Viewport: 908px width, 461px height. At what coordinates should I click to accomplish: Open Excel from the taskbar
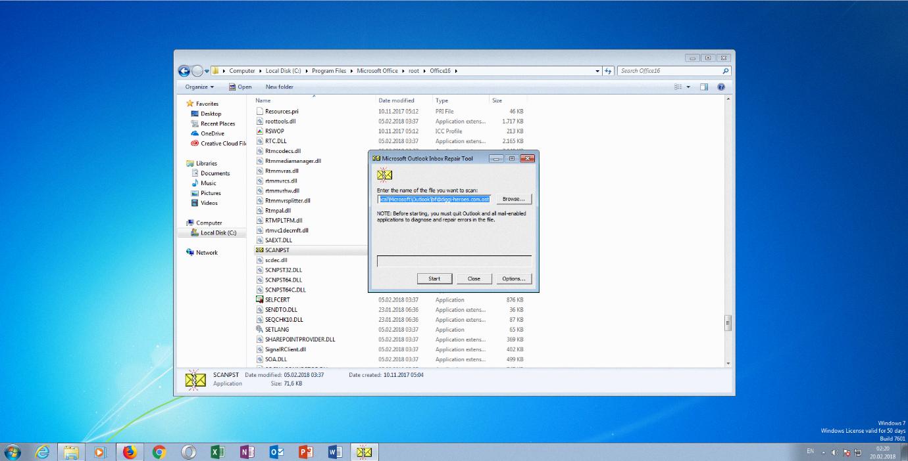click(218, 452)
